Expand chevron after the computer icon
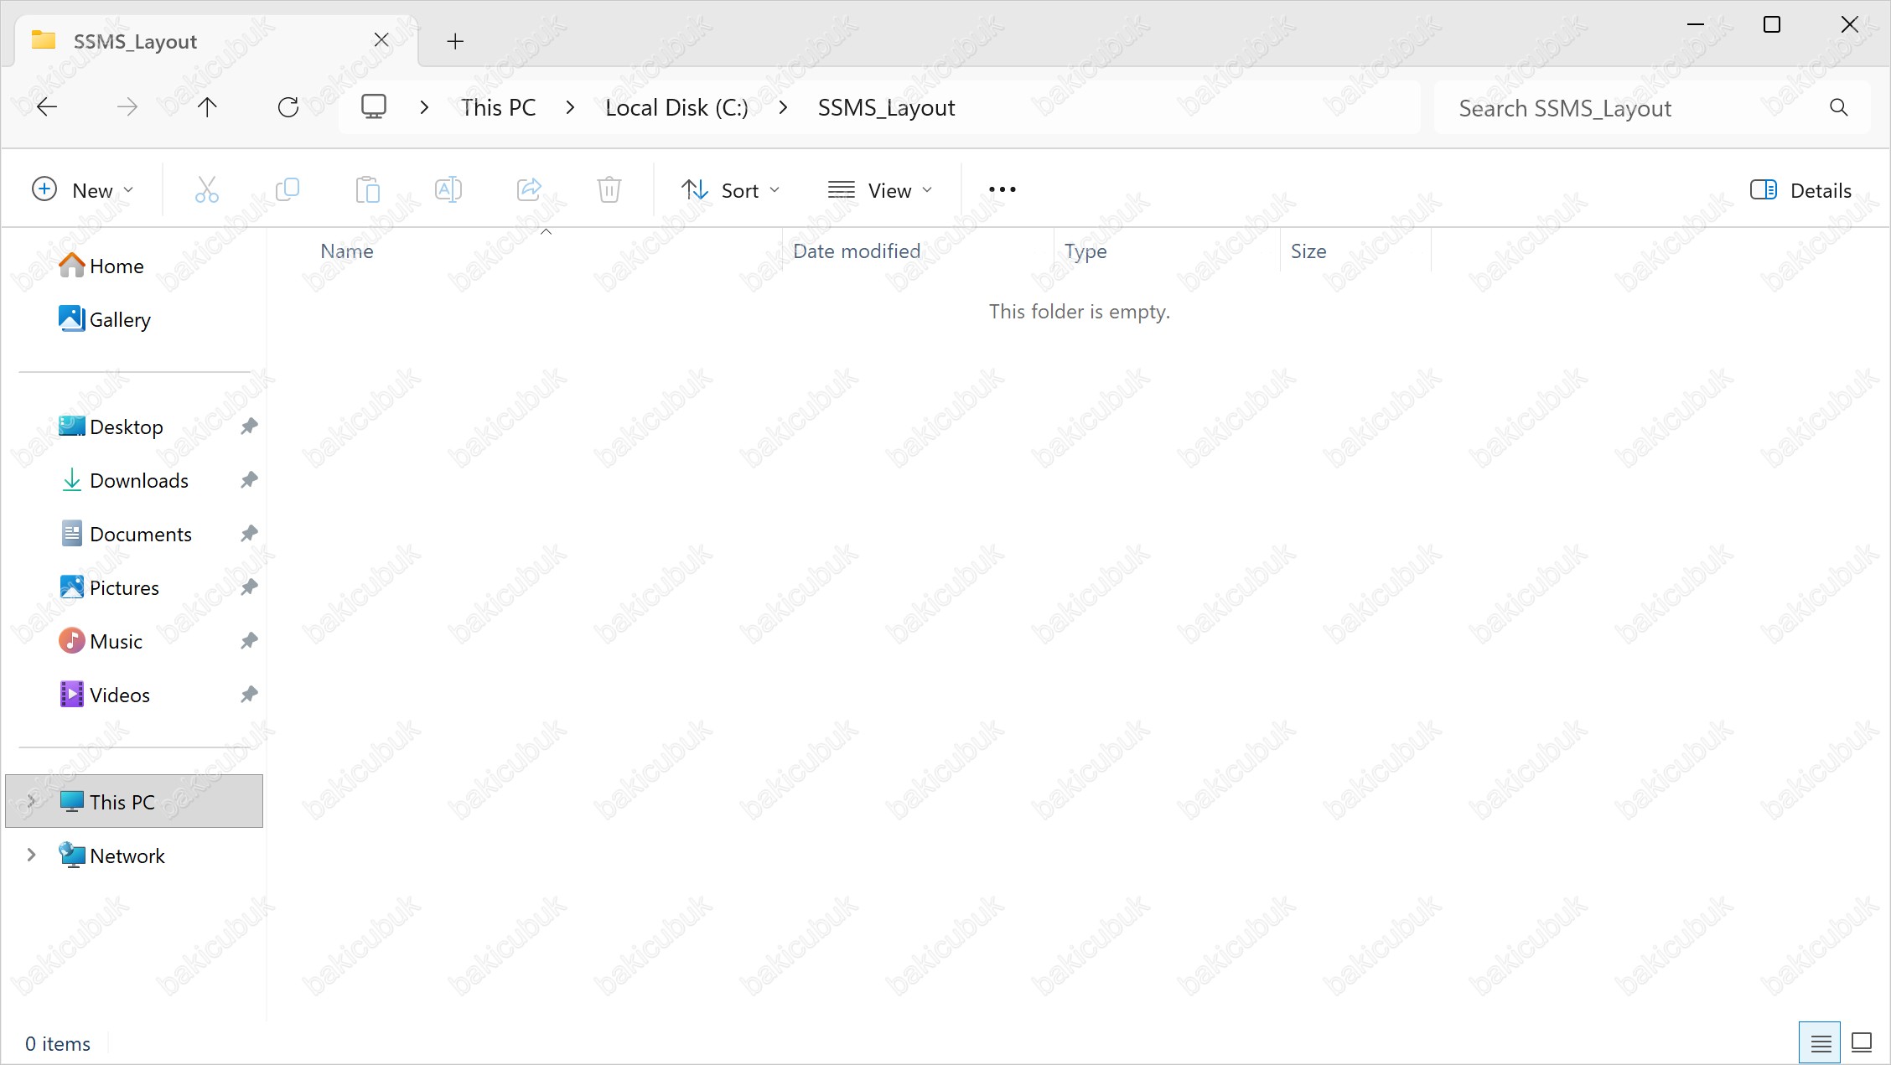Screen dimensions: 1891x1065 [424, 107]
